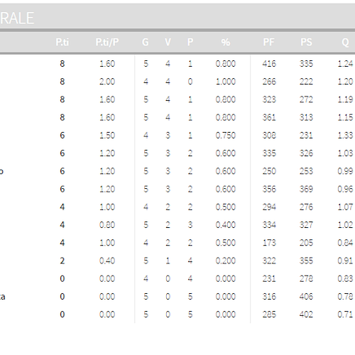
Task: Click the 2.00 P.ti/P value
Action: [x=107, y=82]
